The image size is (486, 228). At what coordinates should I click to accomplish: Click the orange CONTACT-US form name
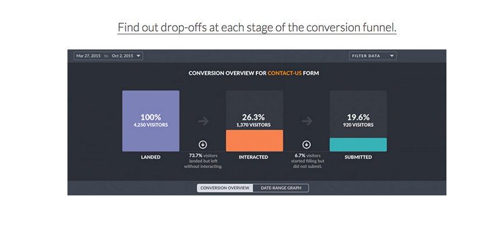click(284, 73)
